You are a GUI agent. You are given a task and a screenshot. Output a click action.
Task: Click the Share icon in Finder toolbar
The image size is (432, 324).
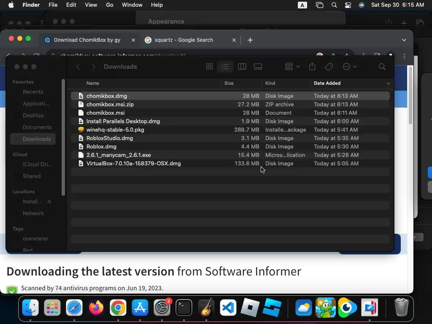tap(312, 67)
